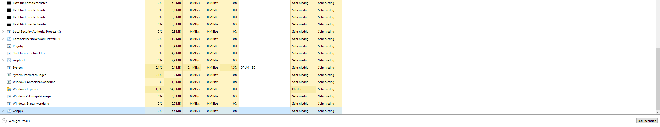Click the Windows-Anmeldeanwendung icon

(x=9, y=82)
